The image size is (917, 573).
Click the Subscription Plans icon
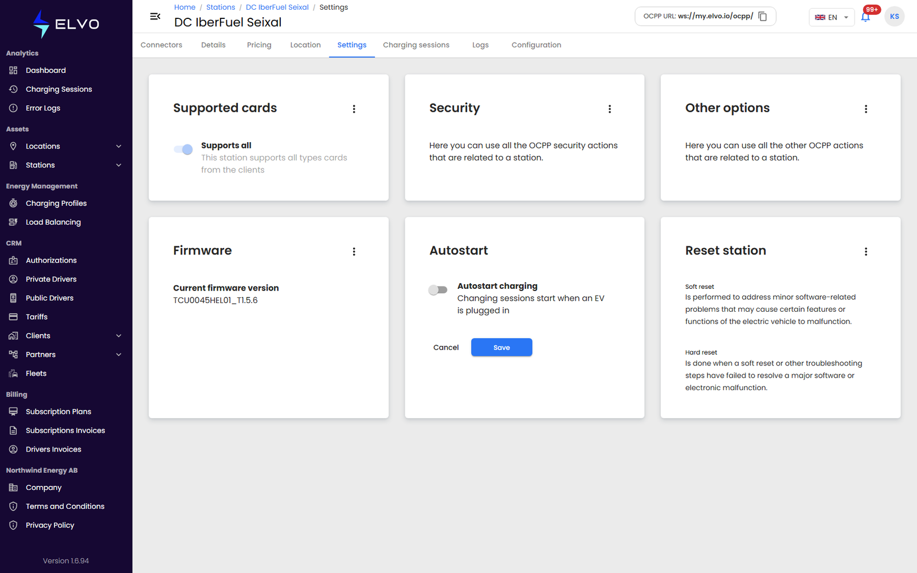click(x=13, y=411)
